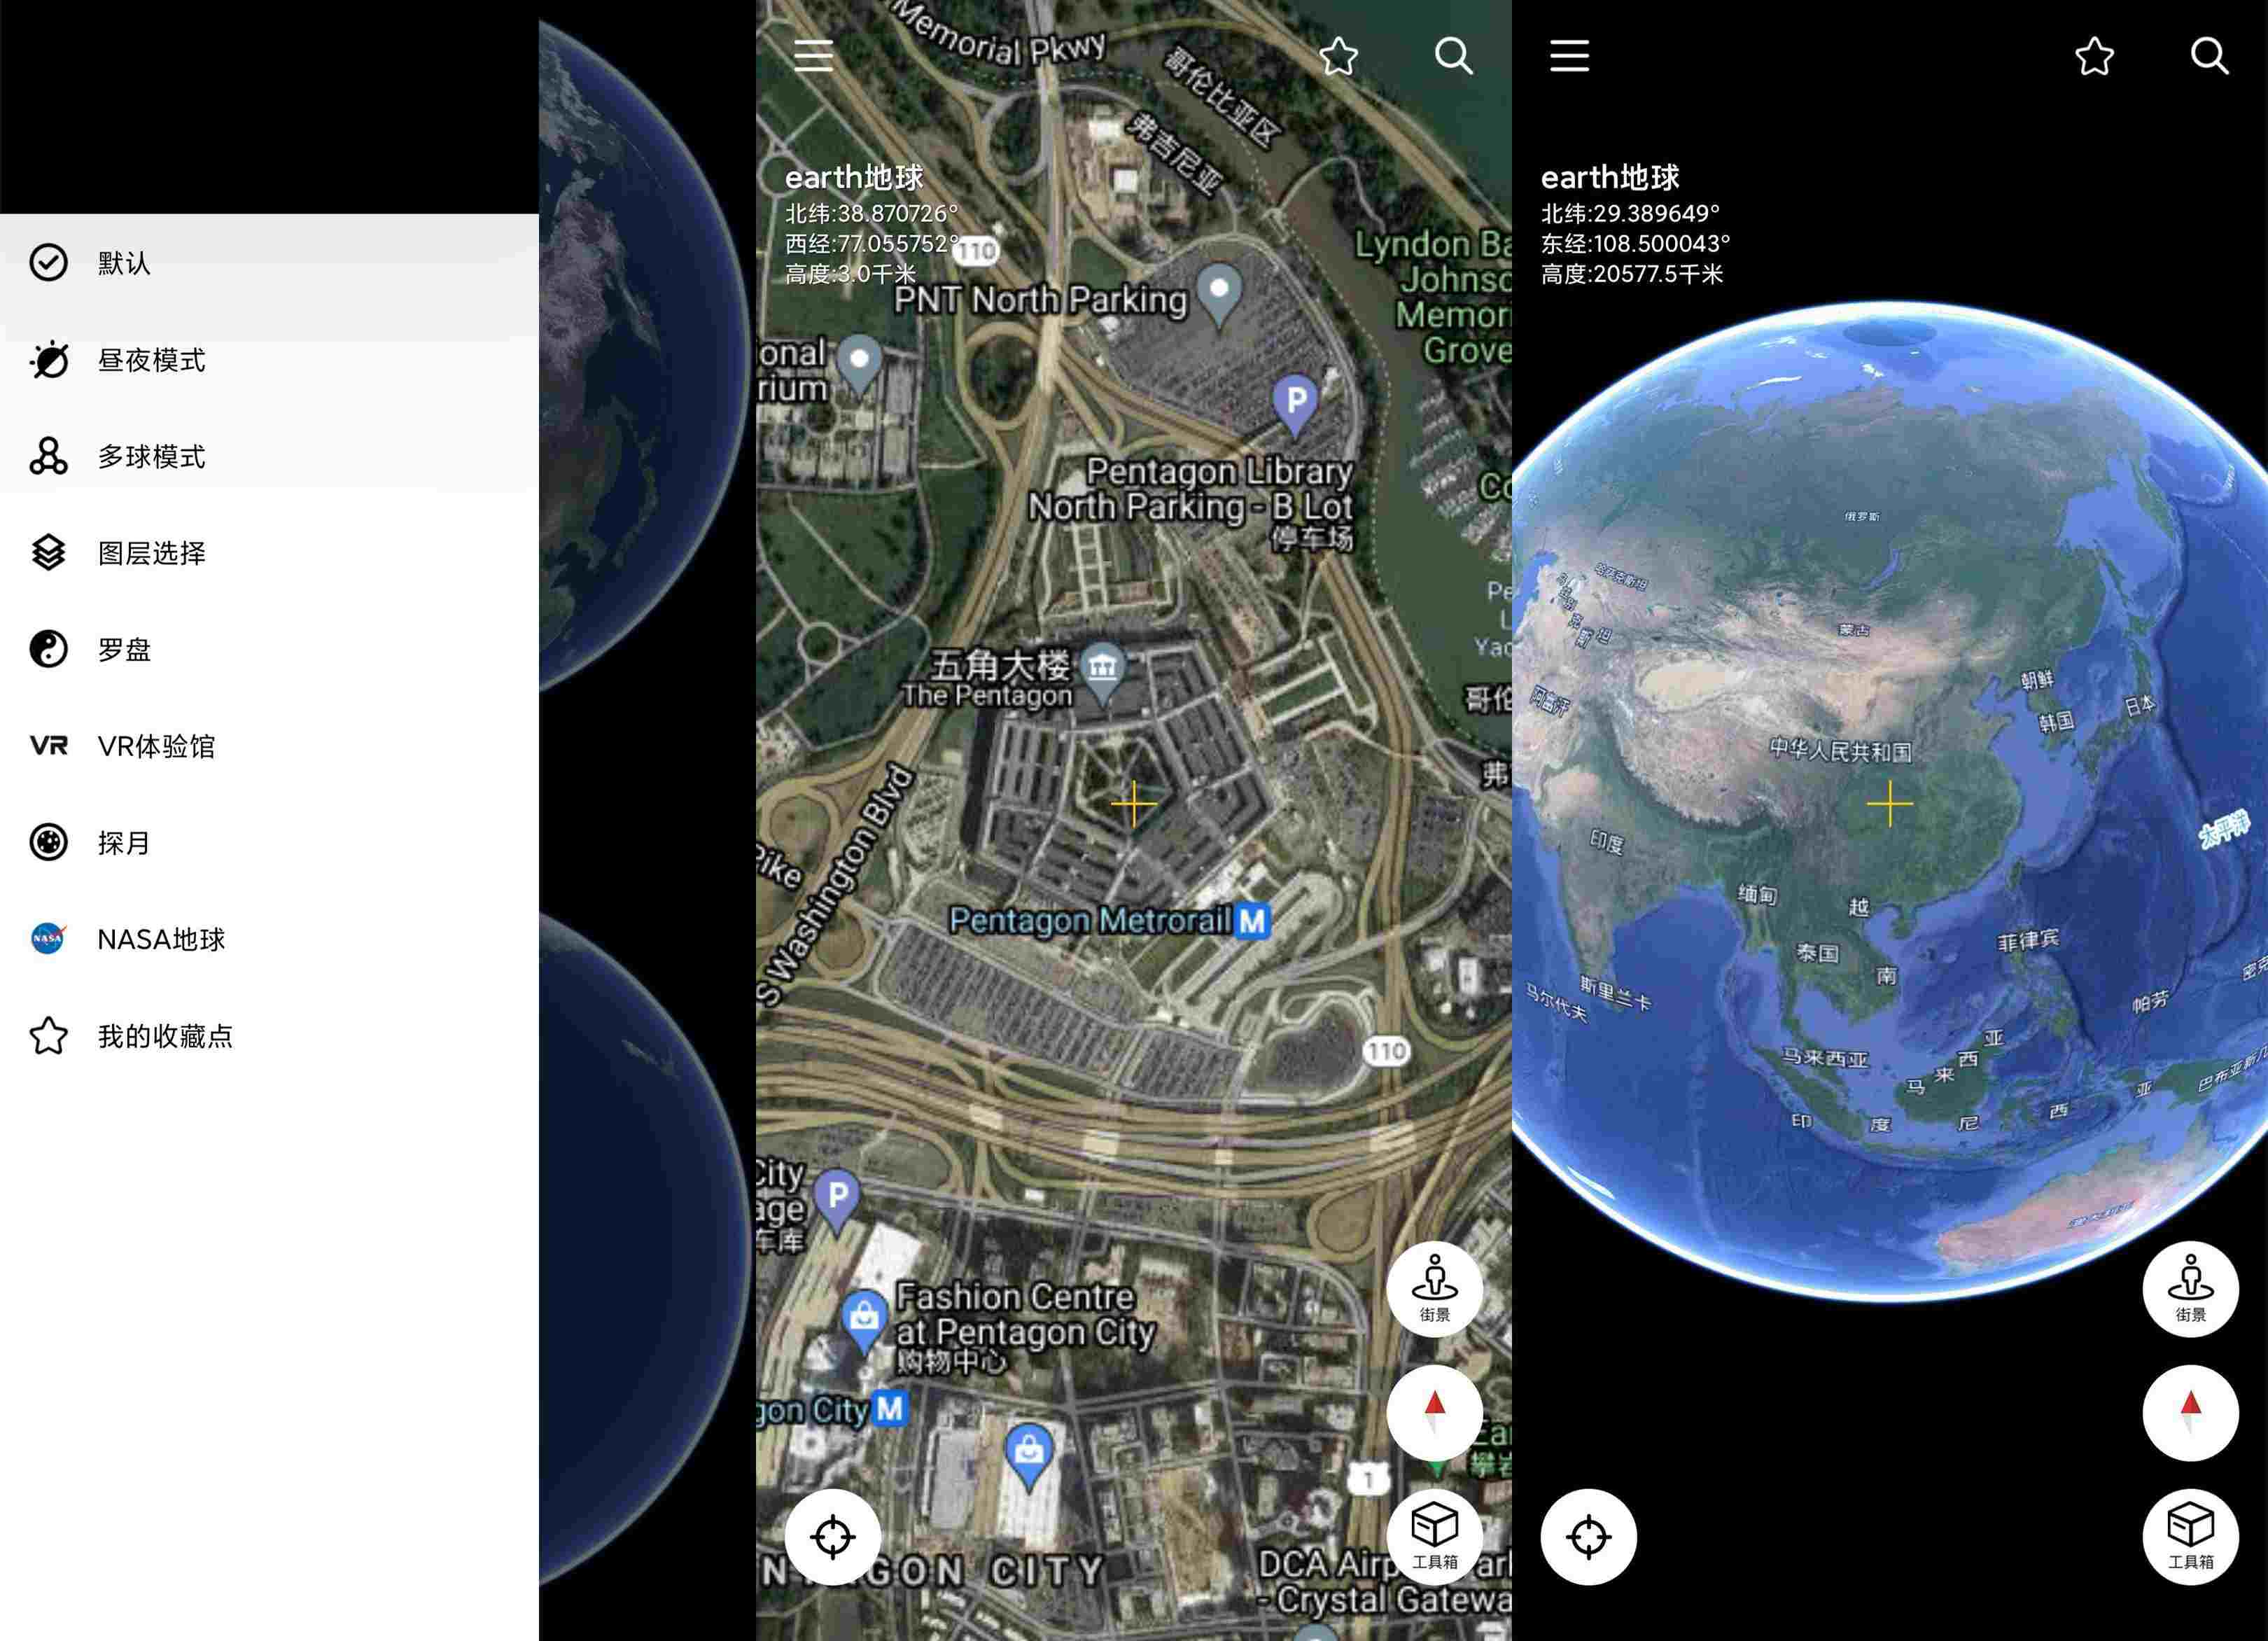Click the star icon beside 我的收藏点
This screenshot has width=2268, height=1641.
click(48, 1036)
